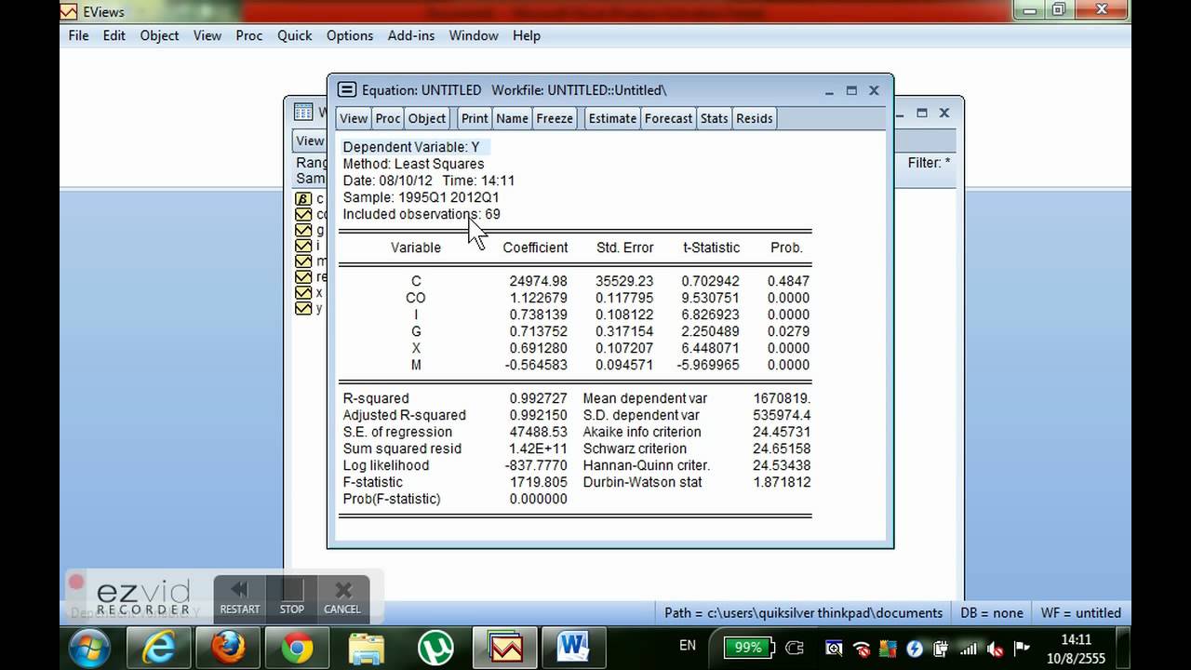Image resolution: width=1191 pixels, height=670 pixels.
Task: Click the View button in Workfile window
Action: (309, 141)
